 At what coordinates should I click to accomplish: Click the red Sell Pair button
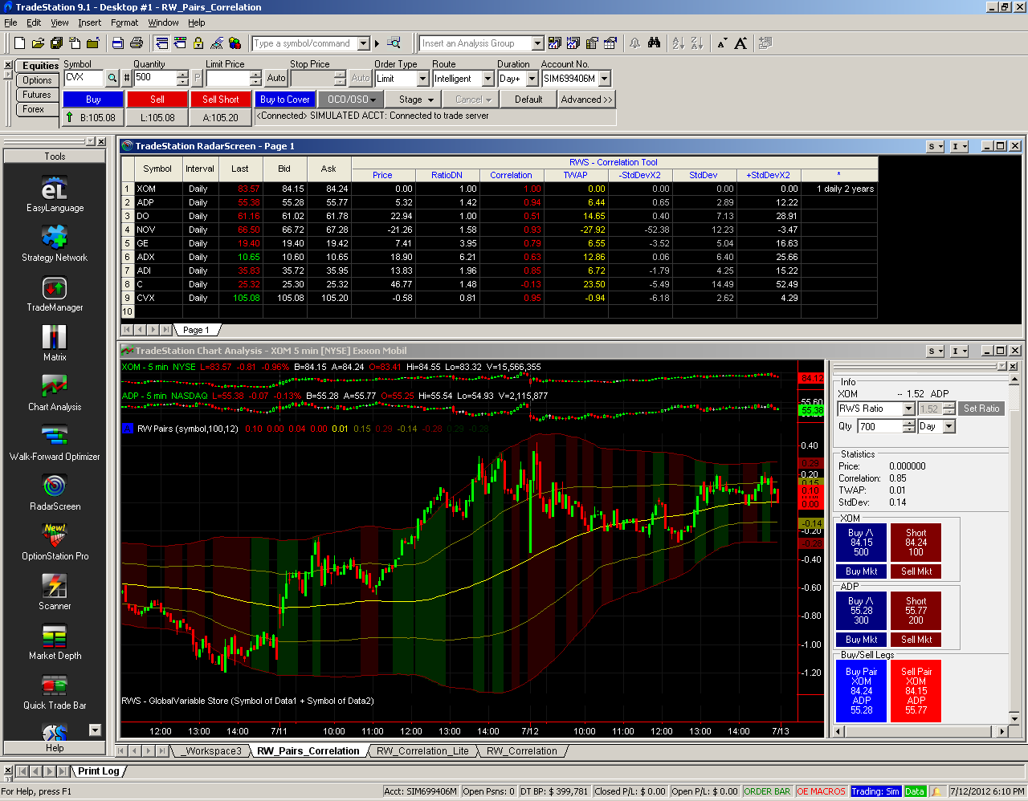pos(916,691)
